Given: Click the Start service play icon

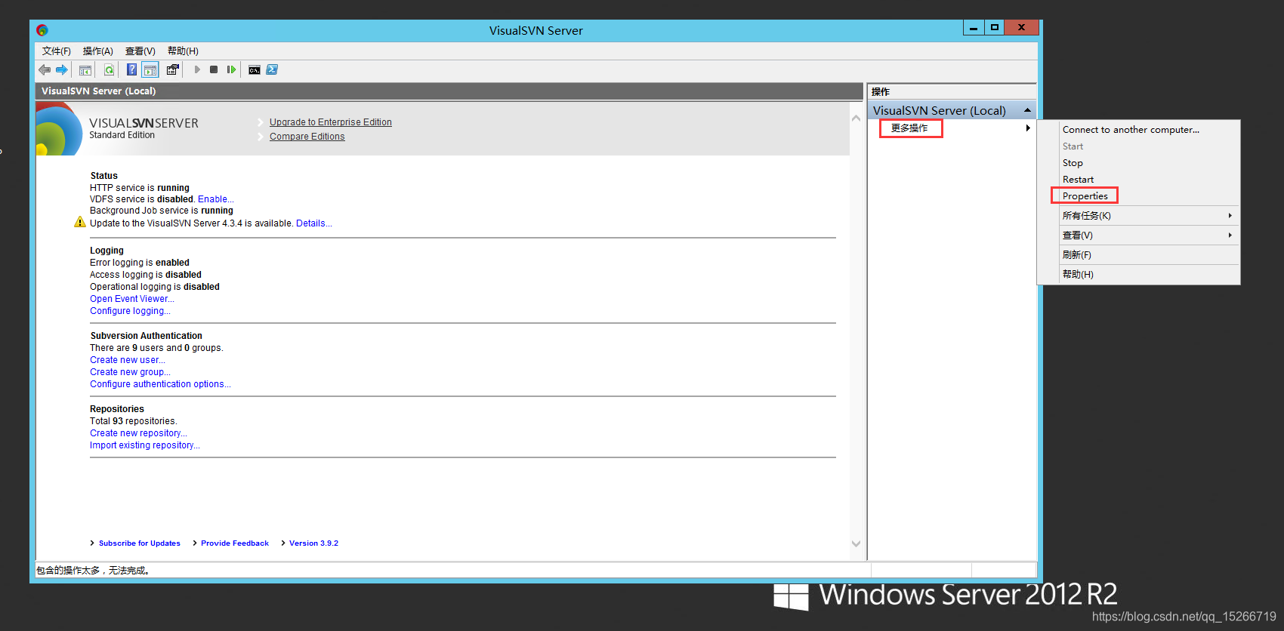Looking at the screenshot, I should pyautogui.click(x=197, y=69).
